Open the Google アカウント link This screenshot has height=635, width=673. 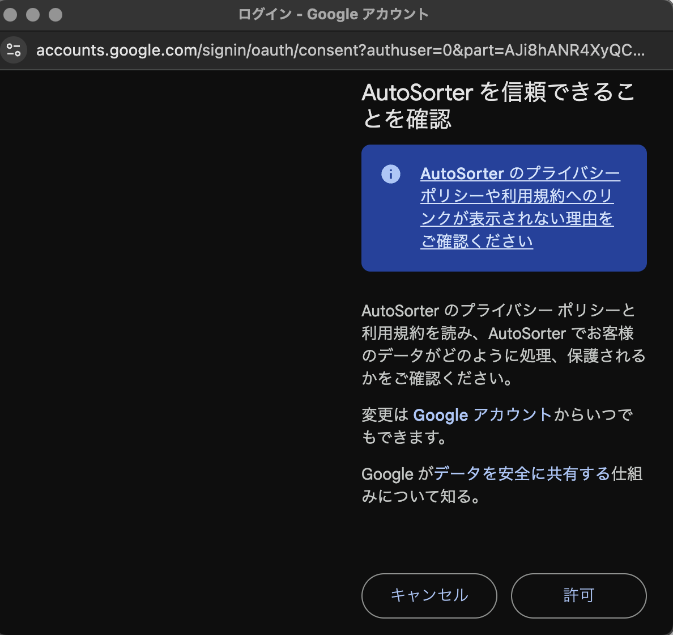tap(482, 415)
